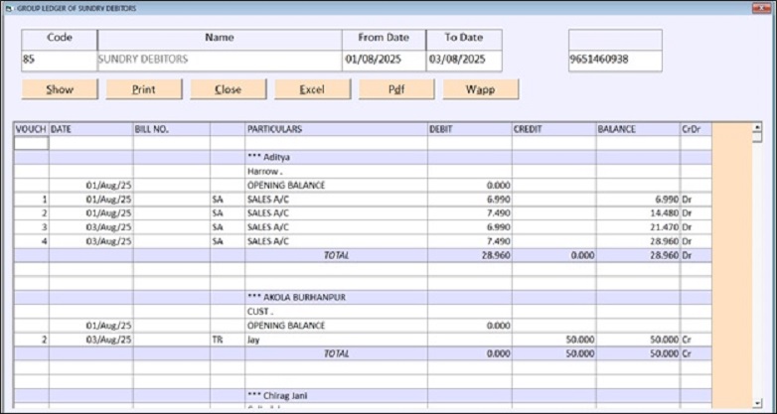
Task: Click the DEBIT column header
Action: pos(470,129)
